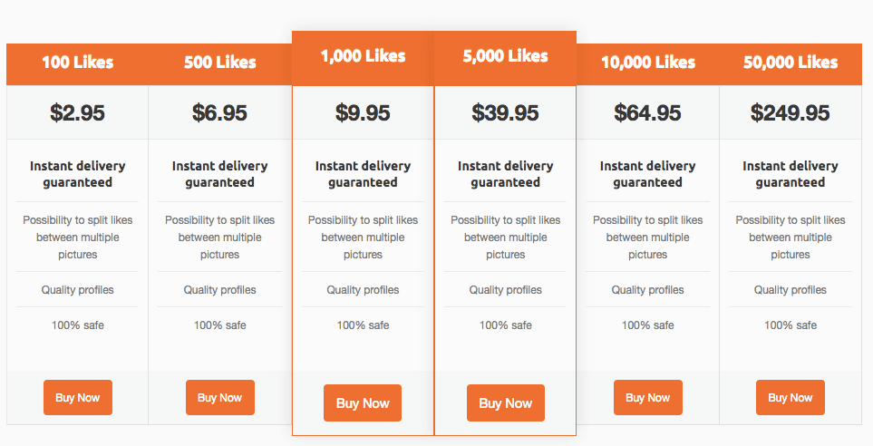The image size is (873, 446).
Task: Click the 500 Likes plan header
Action: [x=220, y=63]
